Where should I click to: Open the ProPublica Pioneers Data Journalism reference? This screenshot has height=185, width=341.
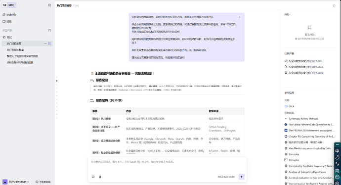click(x=309, y=125)
